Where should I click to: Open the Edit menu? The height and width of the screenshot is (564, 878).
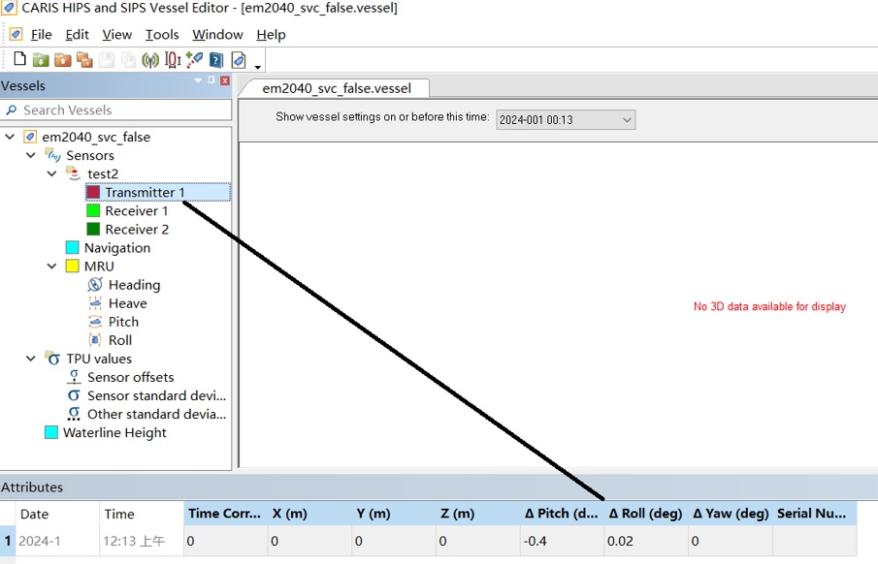(x=77, y=35)
